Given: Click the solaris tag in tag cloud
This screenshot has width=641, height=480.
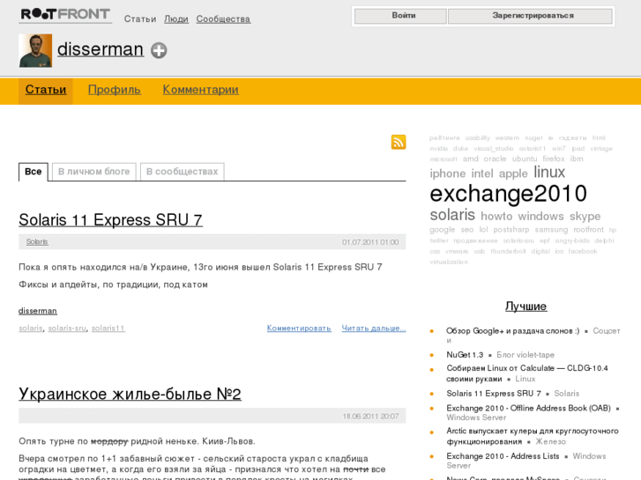Looking at the screenshot, I should pos(452,215).
